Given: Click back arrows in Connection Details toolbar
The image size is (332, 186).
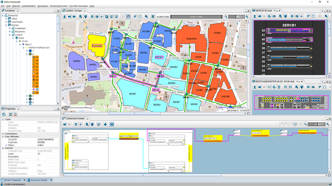Looking at the screenshot, I should 65,125.
